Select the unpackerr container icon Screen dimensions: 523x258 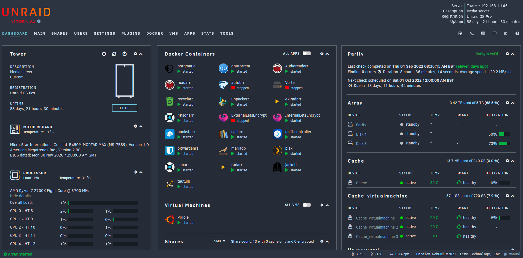(223, 101)
